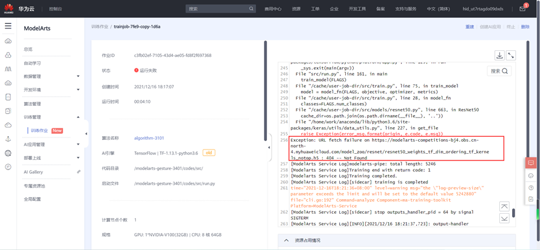The height and width of the screenshot is (250, 540).
Task: Expand the 数据管理 menu arrow
Action: pyautogui.click(x=78, y=76)
